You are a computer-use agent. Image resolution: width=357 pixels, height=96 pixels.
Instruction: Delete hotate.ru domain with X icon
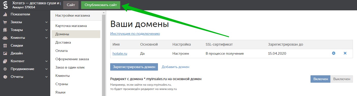pos(345,53)
